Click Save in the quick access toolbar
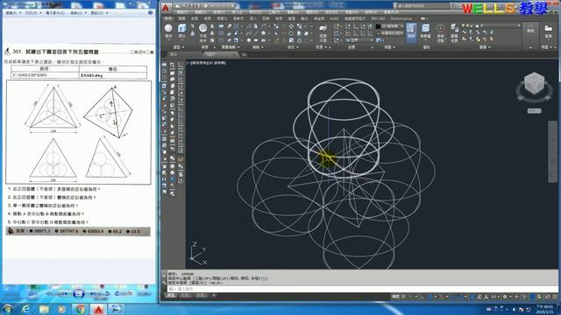The image size is (561, 315). (192, 6)
